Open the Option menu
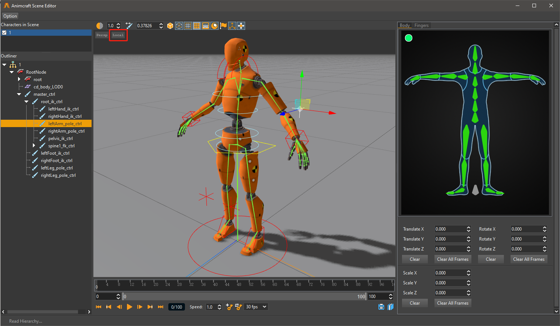This screenshot has height=326, width=560. click(10, 16)
